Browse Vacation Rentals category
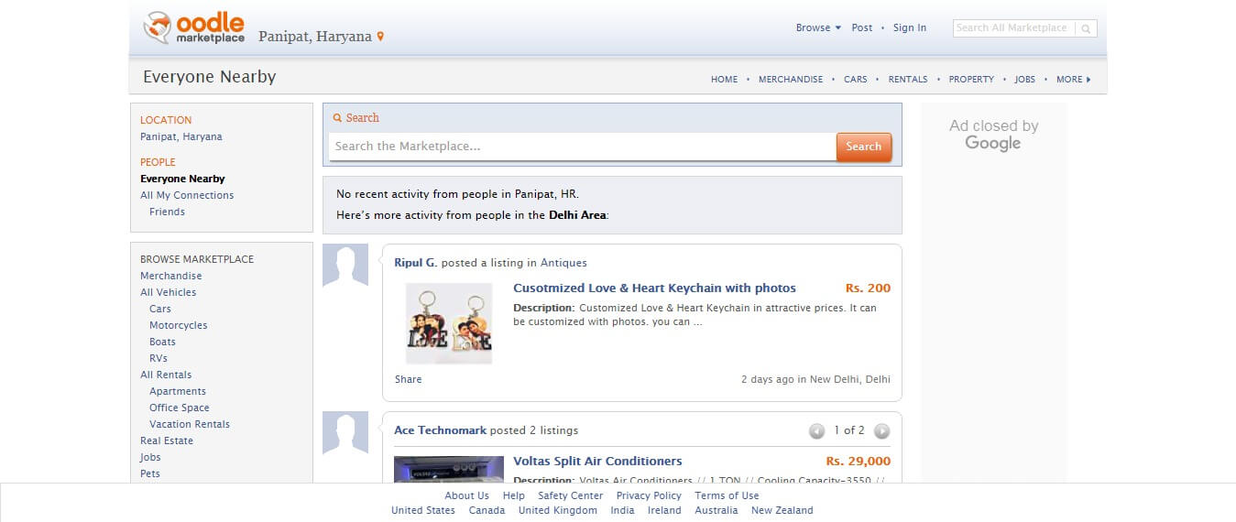1236x522 pixels. [x=190, y=424]
